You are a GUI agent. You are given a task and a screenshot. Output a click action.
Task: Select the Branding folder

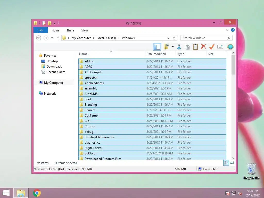point(152,105)
